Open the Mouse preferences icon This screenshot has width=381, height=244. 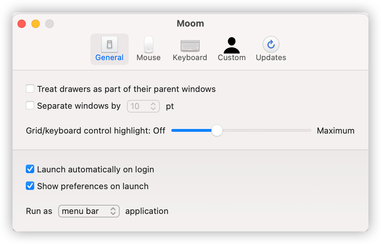149,44
